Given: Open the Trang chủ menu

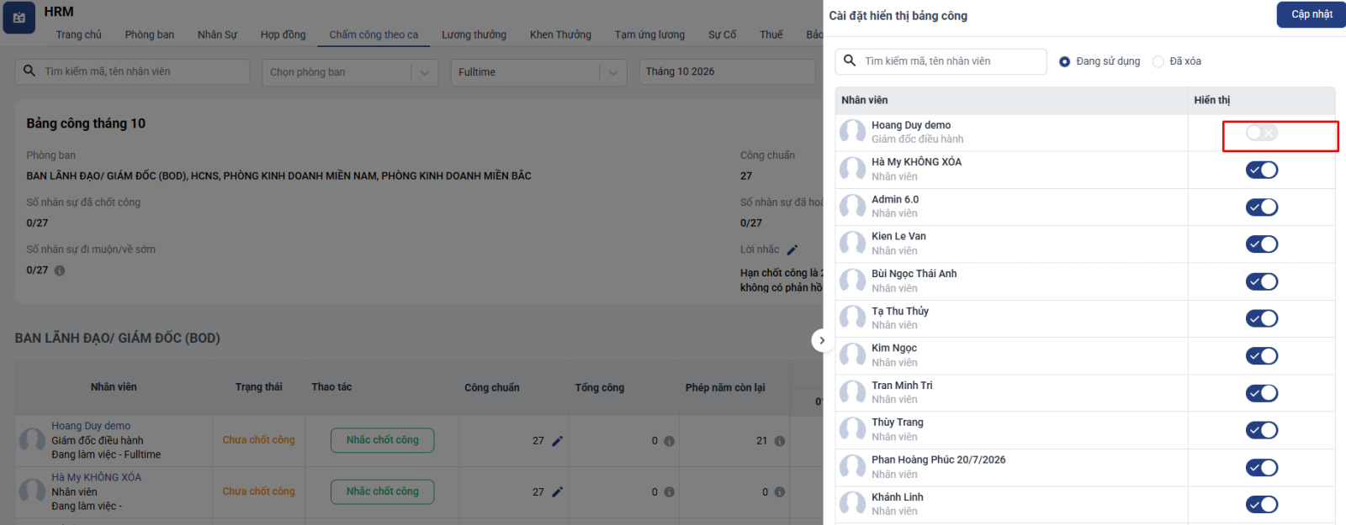Looking at the screenshot, I should click(78, 34).
